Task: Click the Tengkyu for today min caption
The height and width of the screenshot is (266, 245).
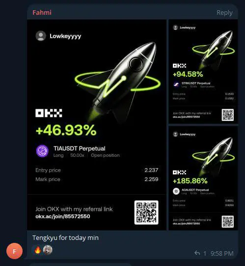Action: pos(65,237)
